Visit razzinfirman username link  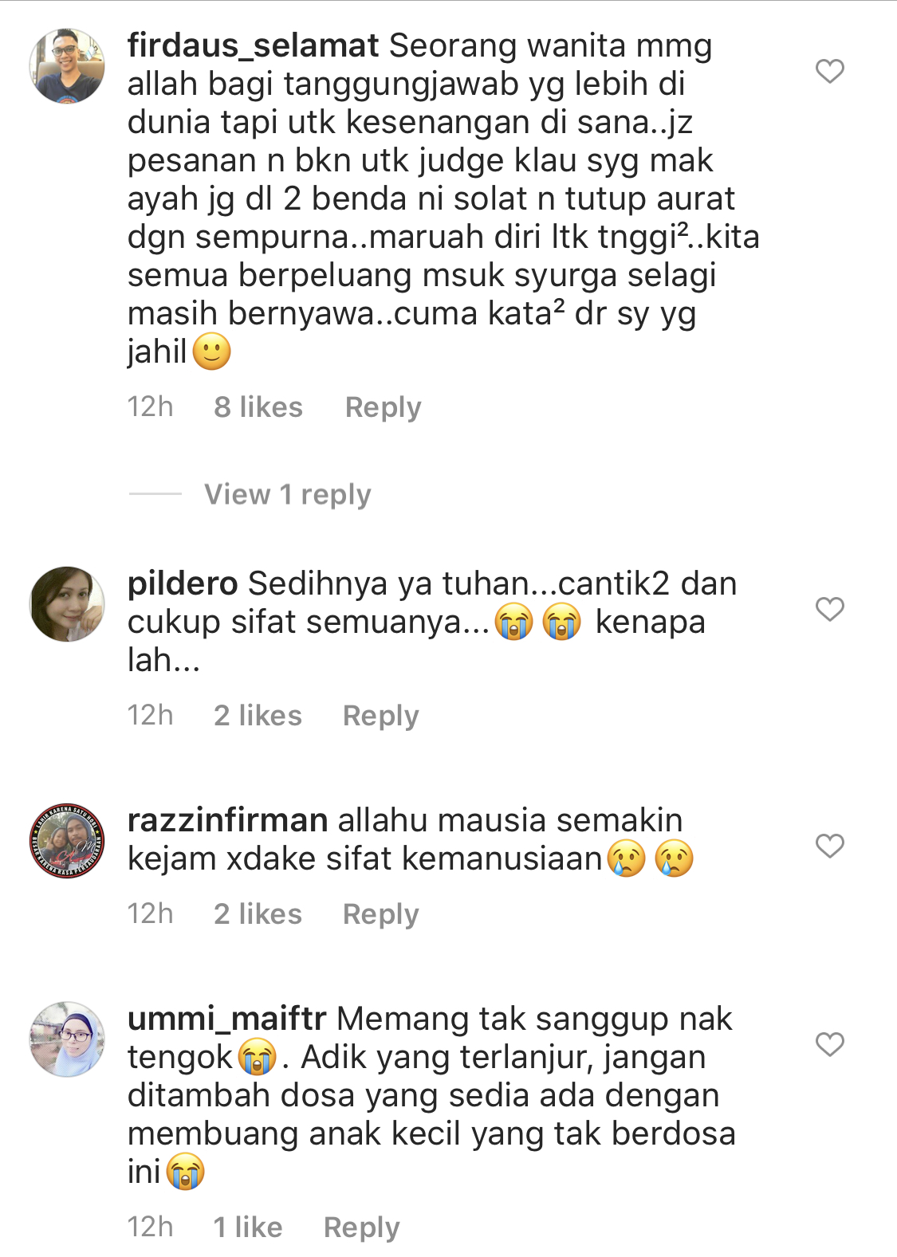(x=227, y=821)
